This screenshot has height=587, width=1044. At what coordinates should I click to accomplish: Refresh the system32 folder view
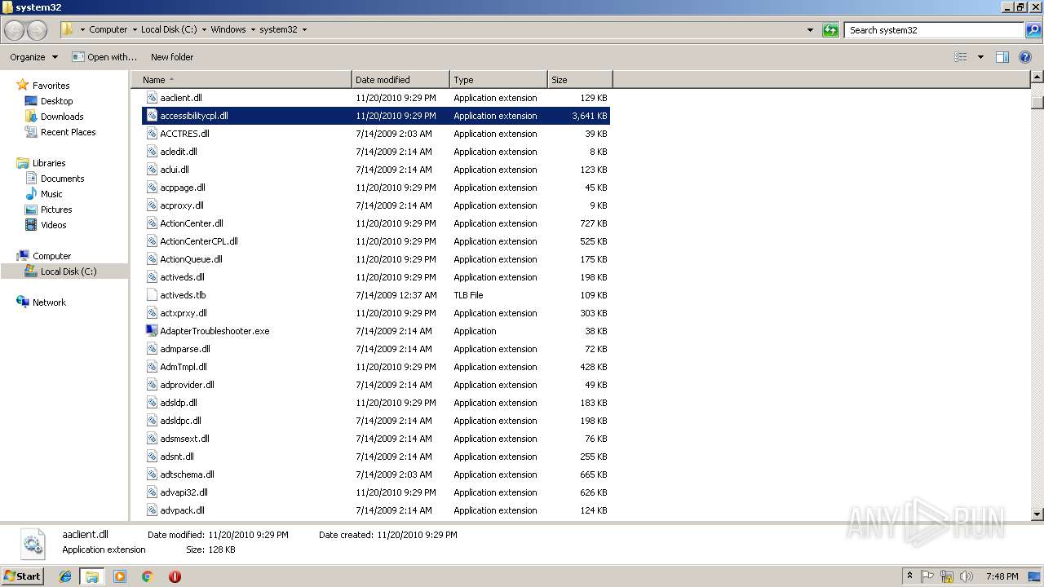[830, 30]
